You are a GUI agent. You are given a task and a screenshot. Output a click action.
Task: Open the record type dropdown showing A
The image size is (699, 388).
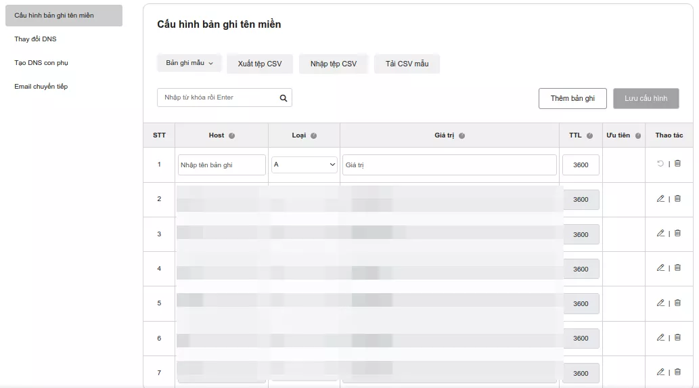304,165
